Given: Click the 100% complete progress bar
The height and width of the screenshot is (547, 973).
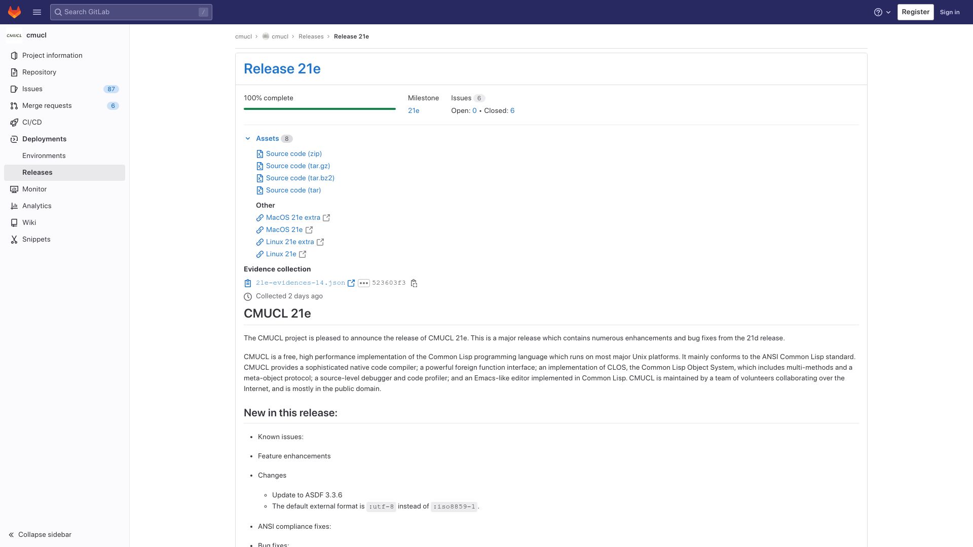Looking at the screenshot, I should (320, 109).
